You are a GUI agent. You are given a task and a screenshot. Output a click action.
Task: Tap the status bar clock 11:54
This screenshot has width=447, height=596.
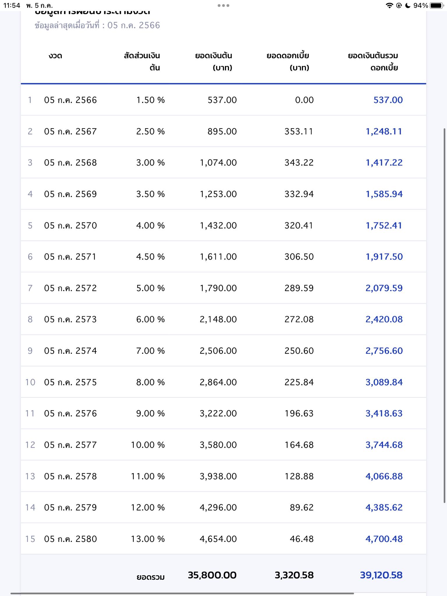point(12,6)
